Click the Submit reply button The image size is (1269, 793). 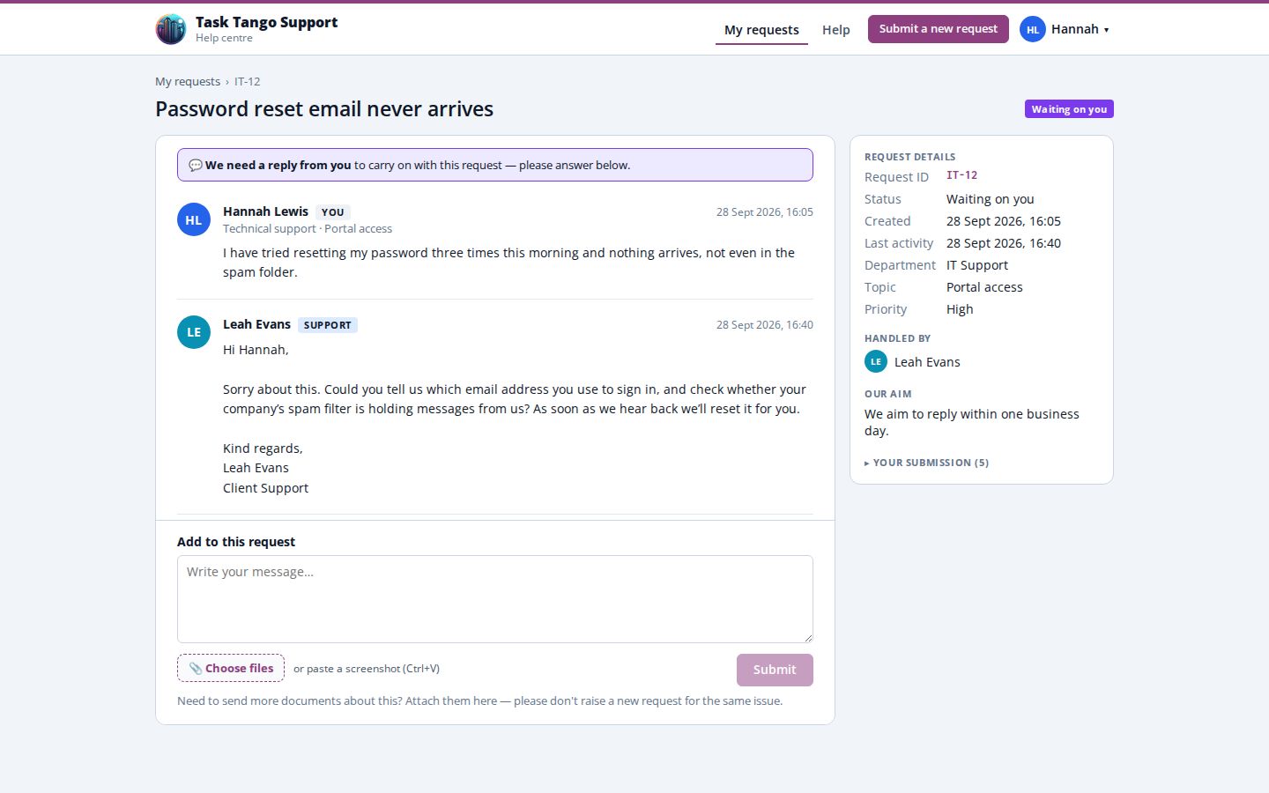click(775, 670)
